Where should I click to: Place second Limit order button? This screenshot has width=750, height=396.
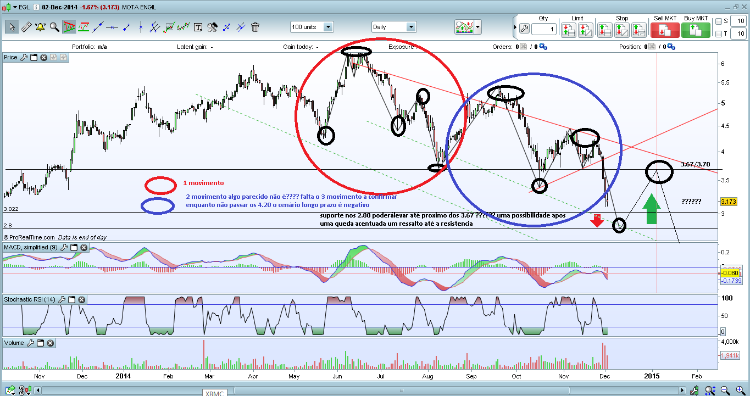point(585,30)
